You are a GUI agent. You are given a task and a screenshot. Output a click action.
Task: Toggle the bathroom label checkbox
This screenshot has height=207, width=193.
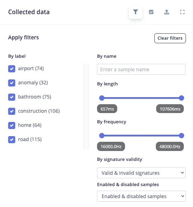pos(12,97)
